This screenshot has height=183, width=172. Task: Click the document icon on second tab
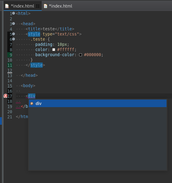(45, 6)
